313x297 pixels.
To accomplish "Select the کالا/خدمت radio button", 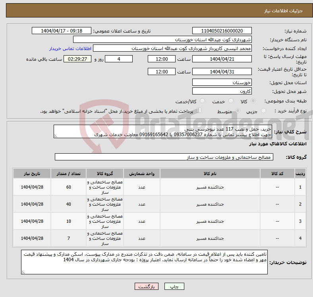I will click(x=203, y=101).
